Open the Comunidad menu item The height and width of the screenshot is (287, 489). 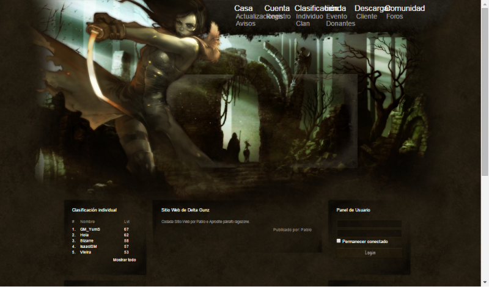click(x=405, y=9)
